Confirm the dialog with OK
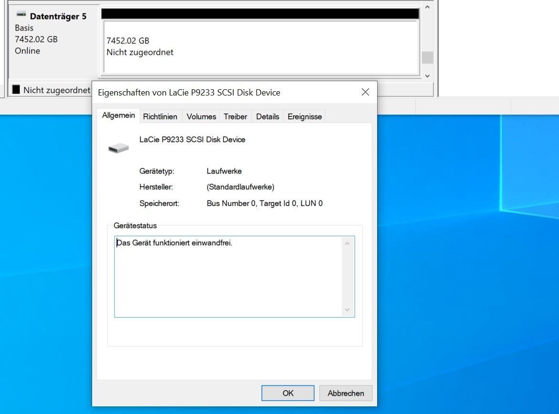Viewport: 559px width, 414px height. pyautogui.click(x=288, y=393)
